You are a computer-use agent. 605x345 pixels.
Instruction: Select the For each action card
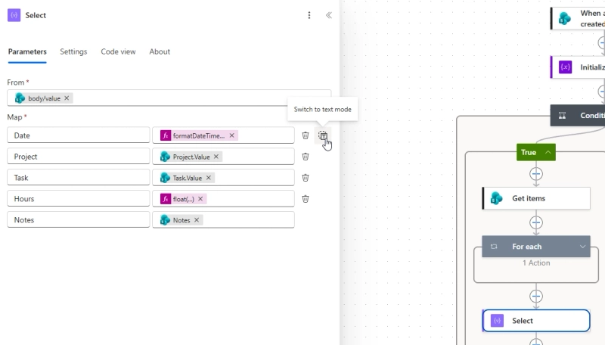coord(536,247)
